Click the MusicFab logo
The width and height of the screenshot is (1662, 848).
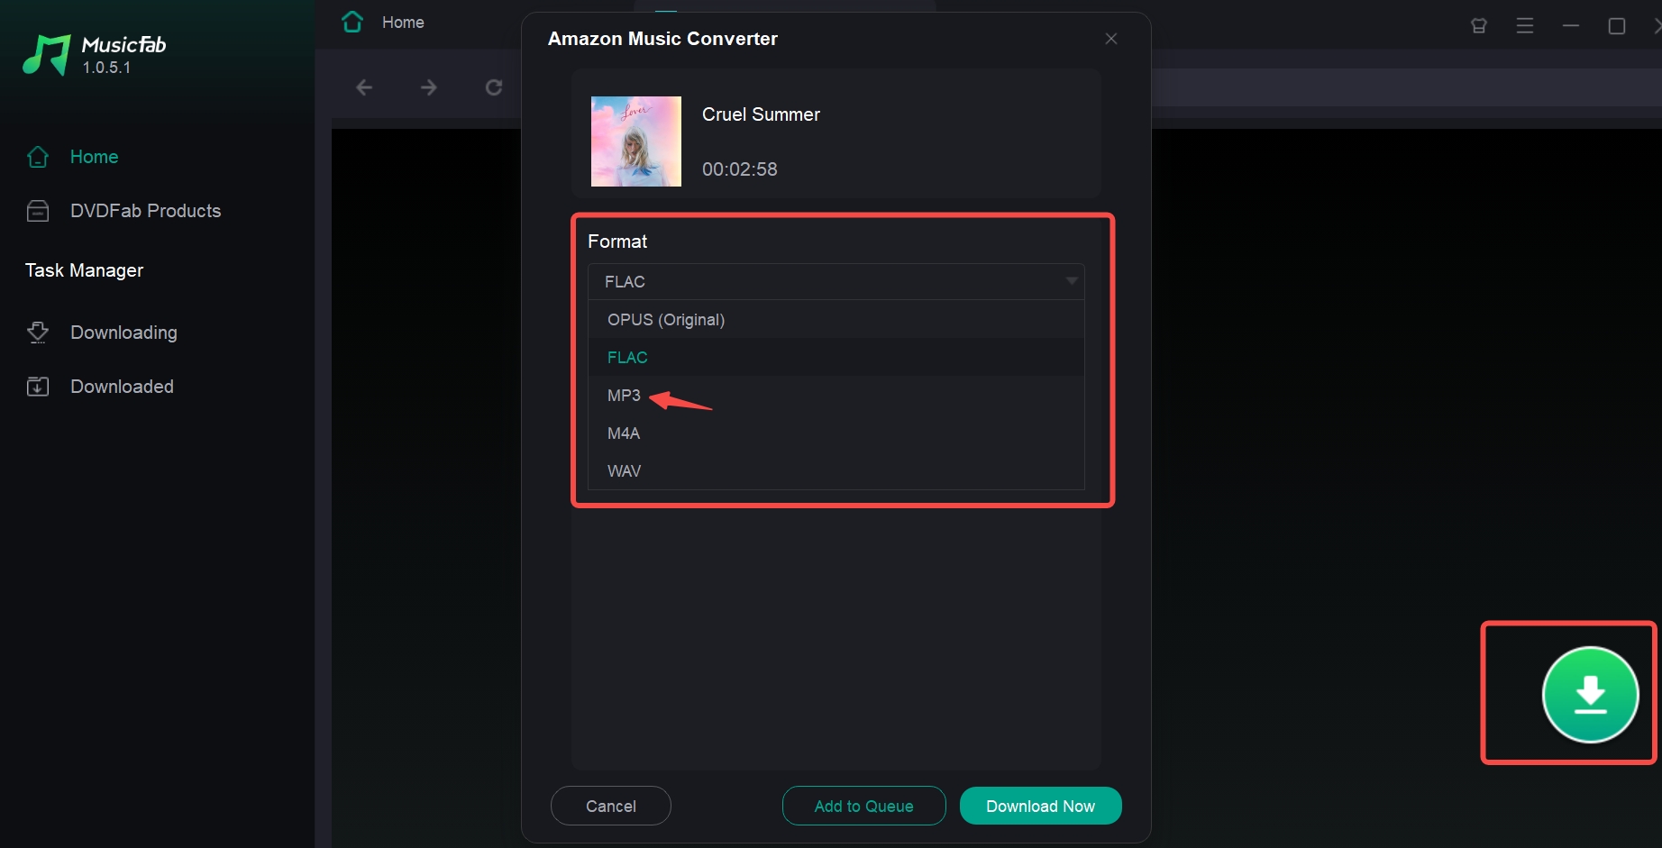[x=47, y=55]
